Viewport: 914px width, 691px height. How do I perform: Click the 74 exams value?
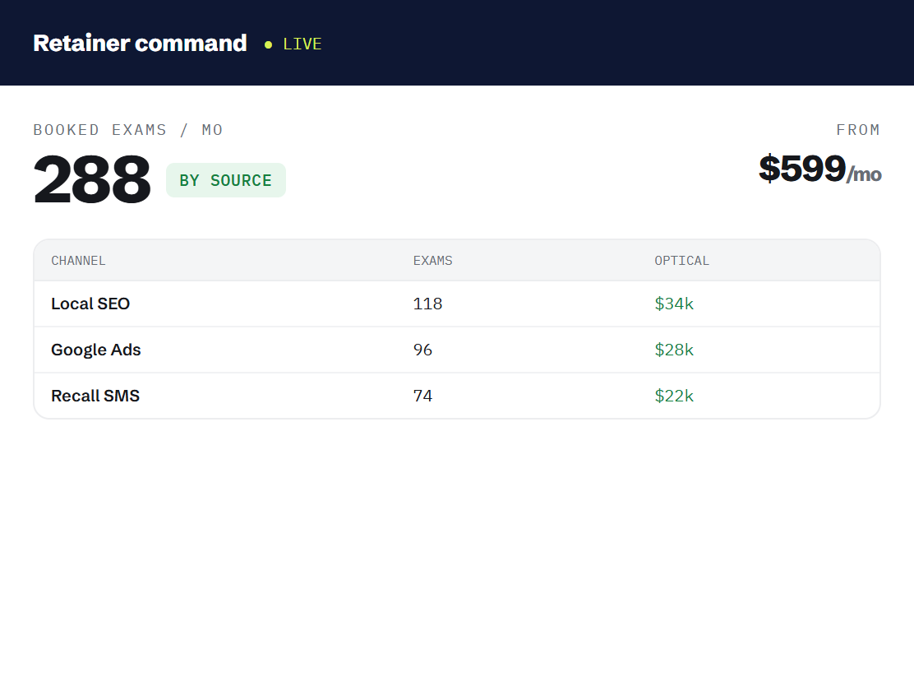tap(422, 396)
